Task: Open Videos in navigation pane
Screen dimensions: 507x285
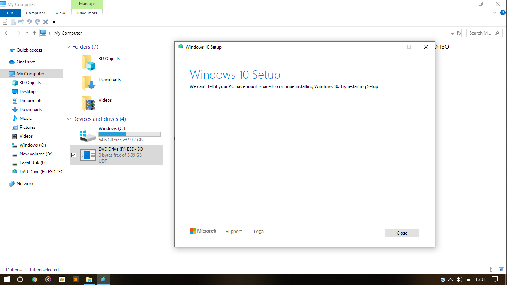Action: [26, 136]
